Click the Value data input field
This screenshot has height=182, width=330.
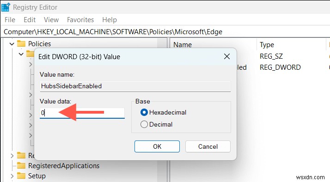82,113
